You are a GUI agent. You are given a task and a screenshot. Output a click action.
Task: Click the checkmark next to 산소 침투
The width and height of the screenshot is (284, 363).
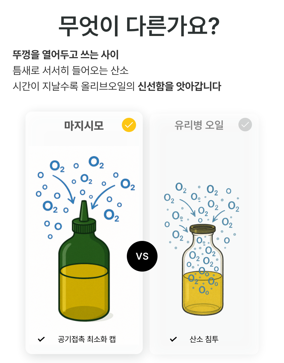tap(173, 339)
